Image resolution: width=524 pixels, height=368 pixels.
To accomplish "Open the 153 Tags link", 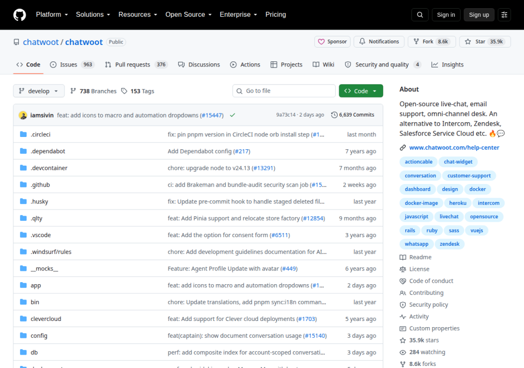I will [x=138, y=91].
